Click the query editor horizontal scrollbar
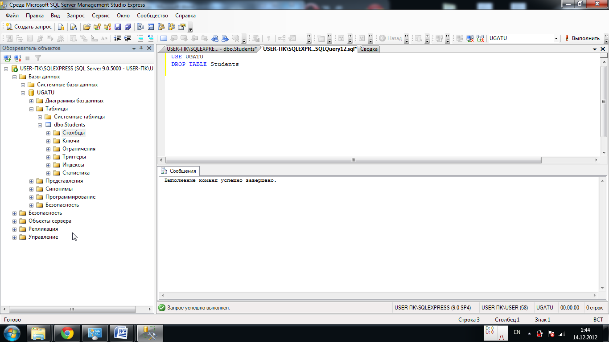This screenshot has height=342, width=609. 353,160
